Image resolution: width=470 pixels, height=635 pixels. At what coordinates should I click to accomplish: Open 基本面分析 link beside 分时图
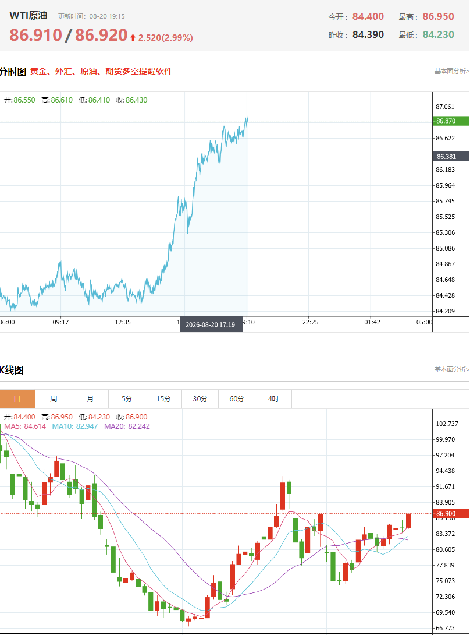tap(451, 71)
